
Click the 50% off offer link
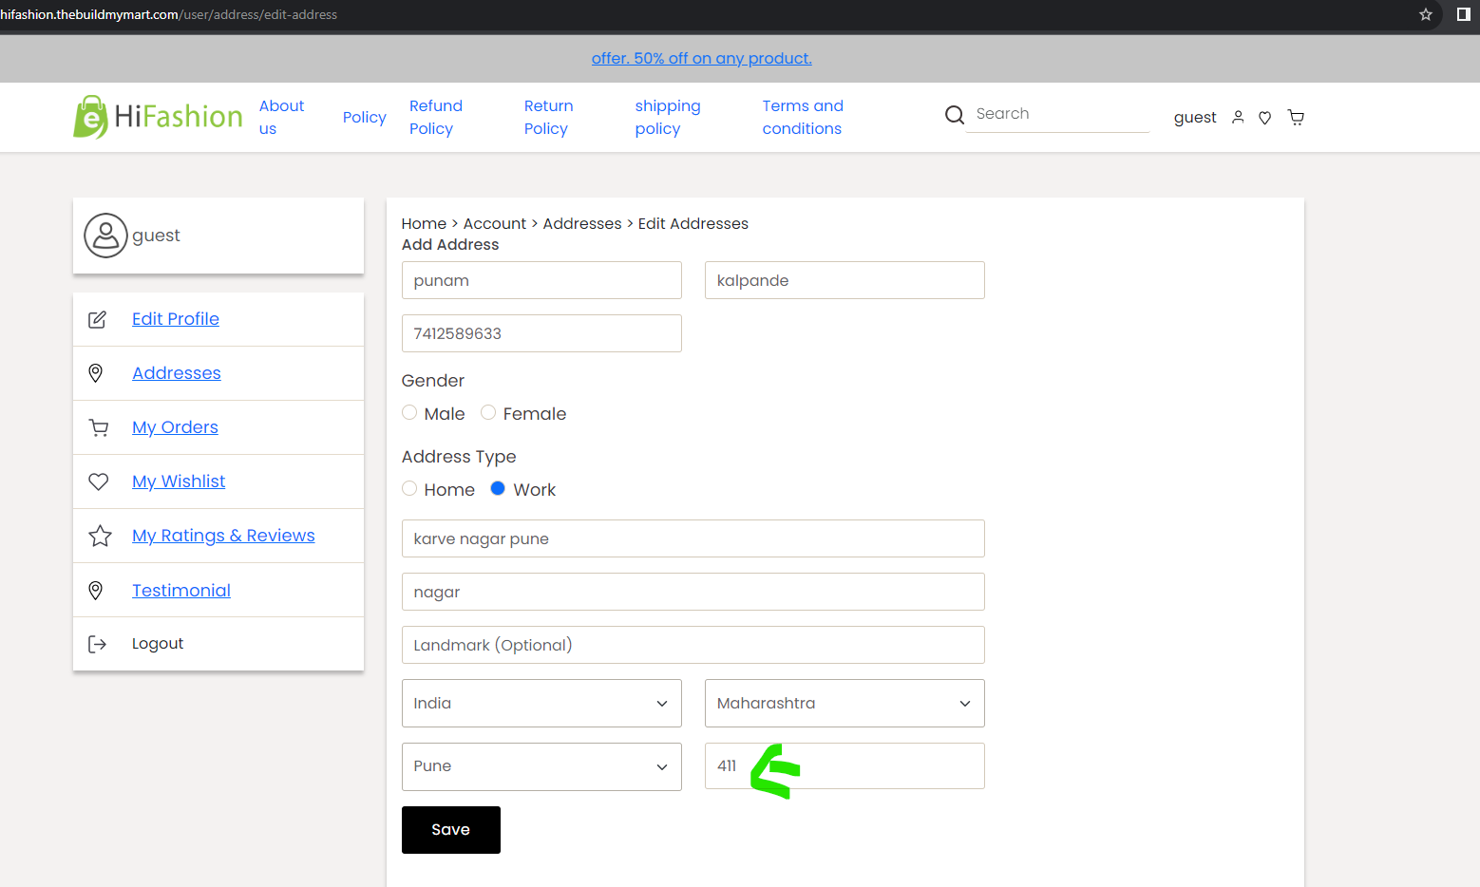(x=702, y=58)
